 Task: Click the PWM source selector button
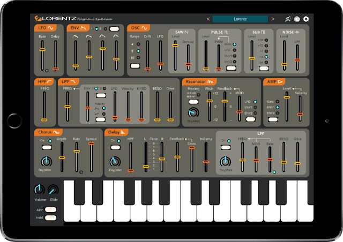click(231, 68)
